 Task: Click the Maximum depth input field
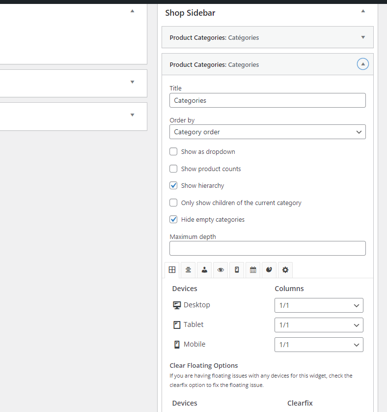268,248
